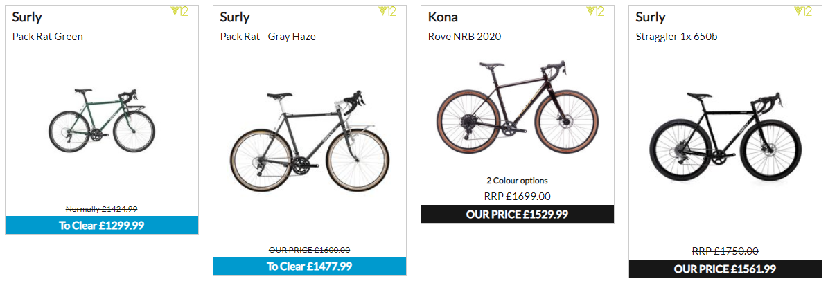Image resolution: width=828 pixels, height=288 pixels.
Task: Open the Rove NRB 2020 product link
Action: pyautogui.click(x=464, y=37)
